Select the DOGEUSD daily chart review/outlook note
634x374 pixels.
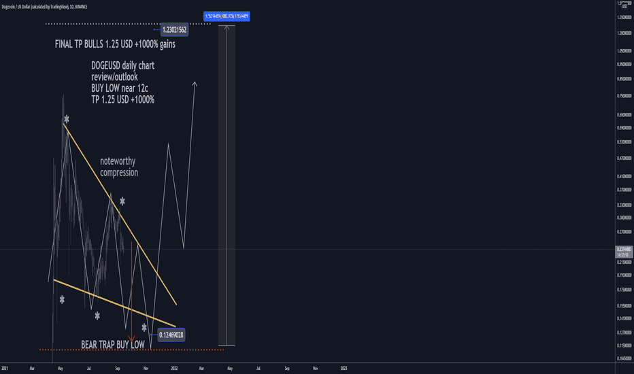pyautogui.click(x=122, y=82)
